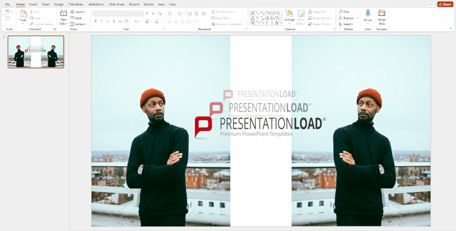
Task: Convert to SmartArt button
Action: (227, 24)
